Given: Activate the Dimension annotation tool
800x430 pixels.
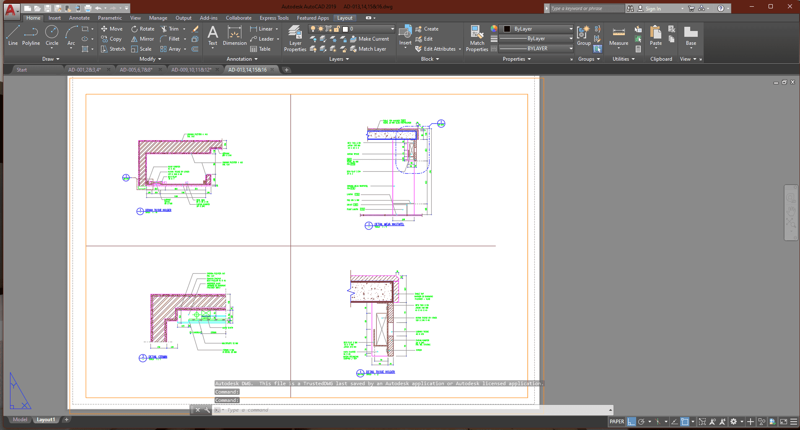Looking at the screenshot, I should [235, 35].
